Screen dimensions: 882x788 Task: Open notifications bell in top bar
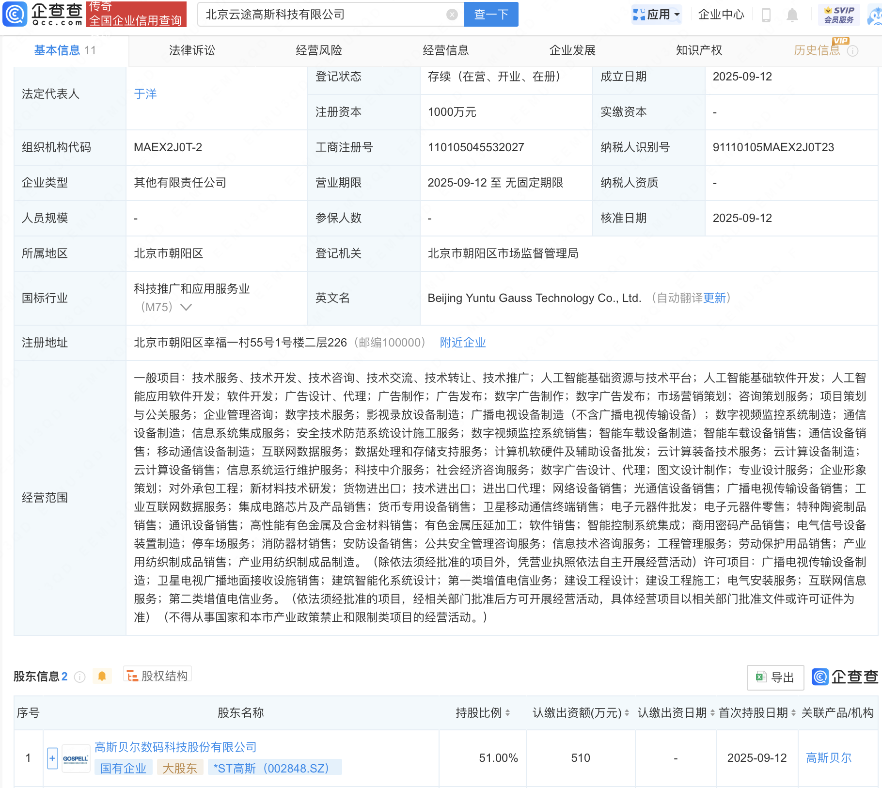coord(792,15)
